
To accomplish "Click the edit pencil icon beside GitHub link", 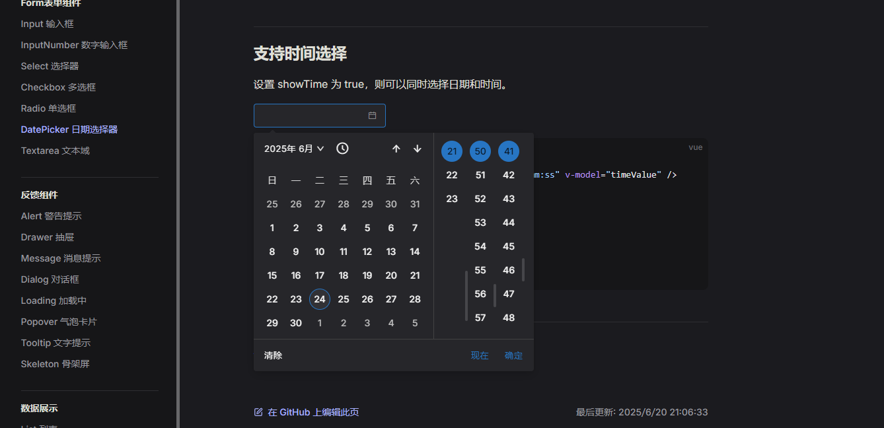I will point(258,412).
